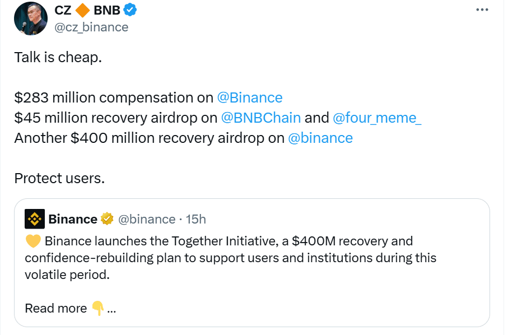Click @binance mention in $400 million line
508x335 pixels.
pos(320,138)
